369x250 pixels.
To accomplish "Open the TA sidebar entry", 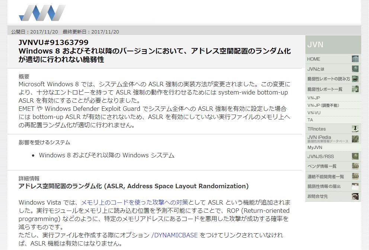I will 310,120.
